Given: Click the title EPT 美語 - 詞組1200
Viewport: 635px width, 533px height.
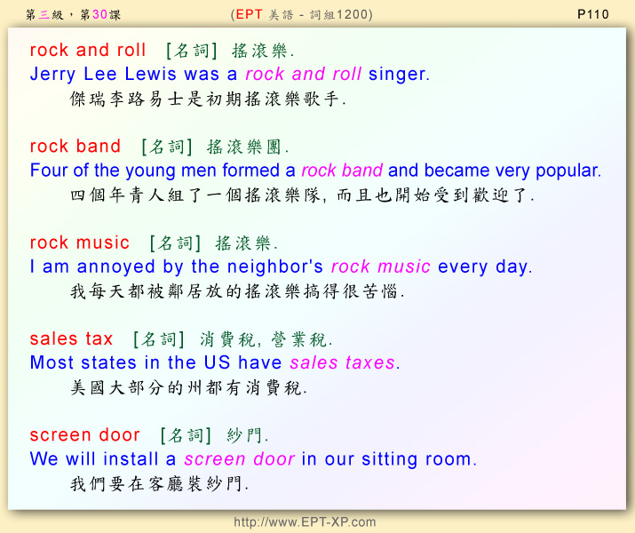Looking at the screenshot, I should (301, 14).
